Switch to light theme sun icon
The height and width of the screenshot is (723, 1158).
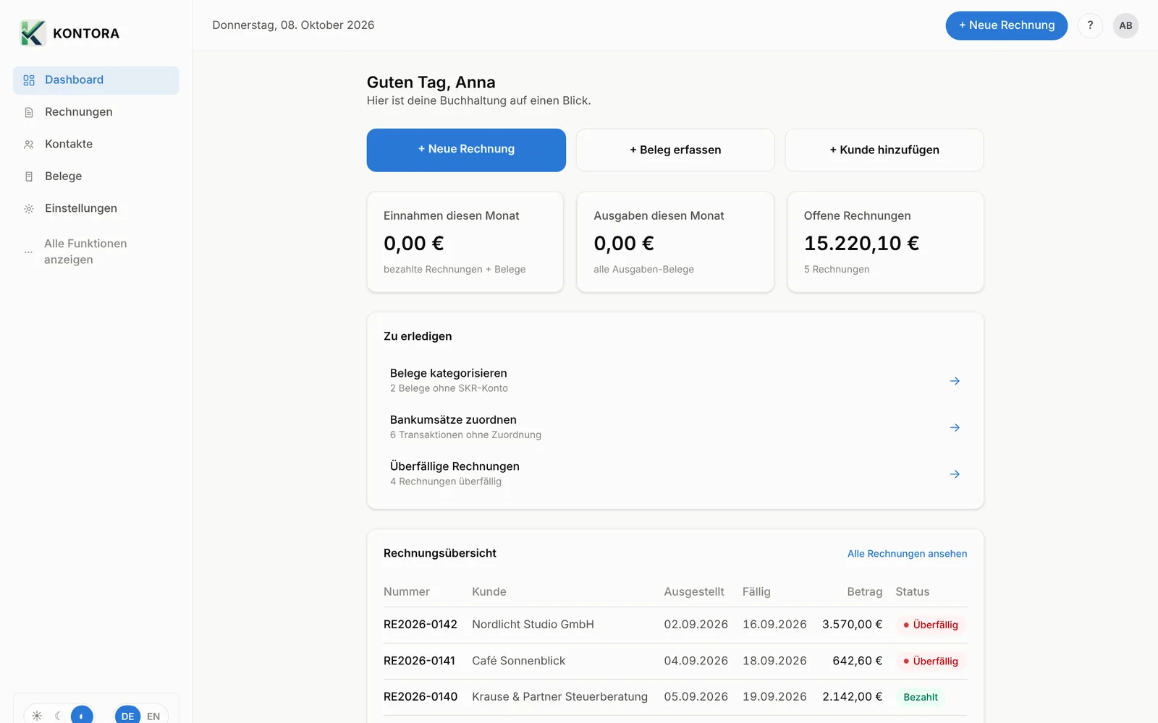click(x=37, y=716)
